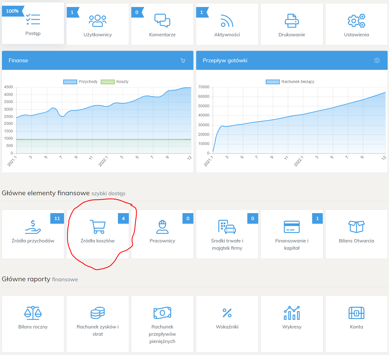This screenshot has width=389, height=355.
Task: Open the Postęp checklist icon
Action: (33, 20)
